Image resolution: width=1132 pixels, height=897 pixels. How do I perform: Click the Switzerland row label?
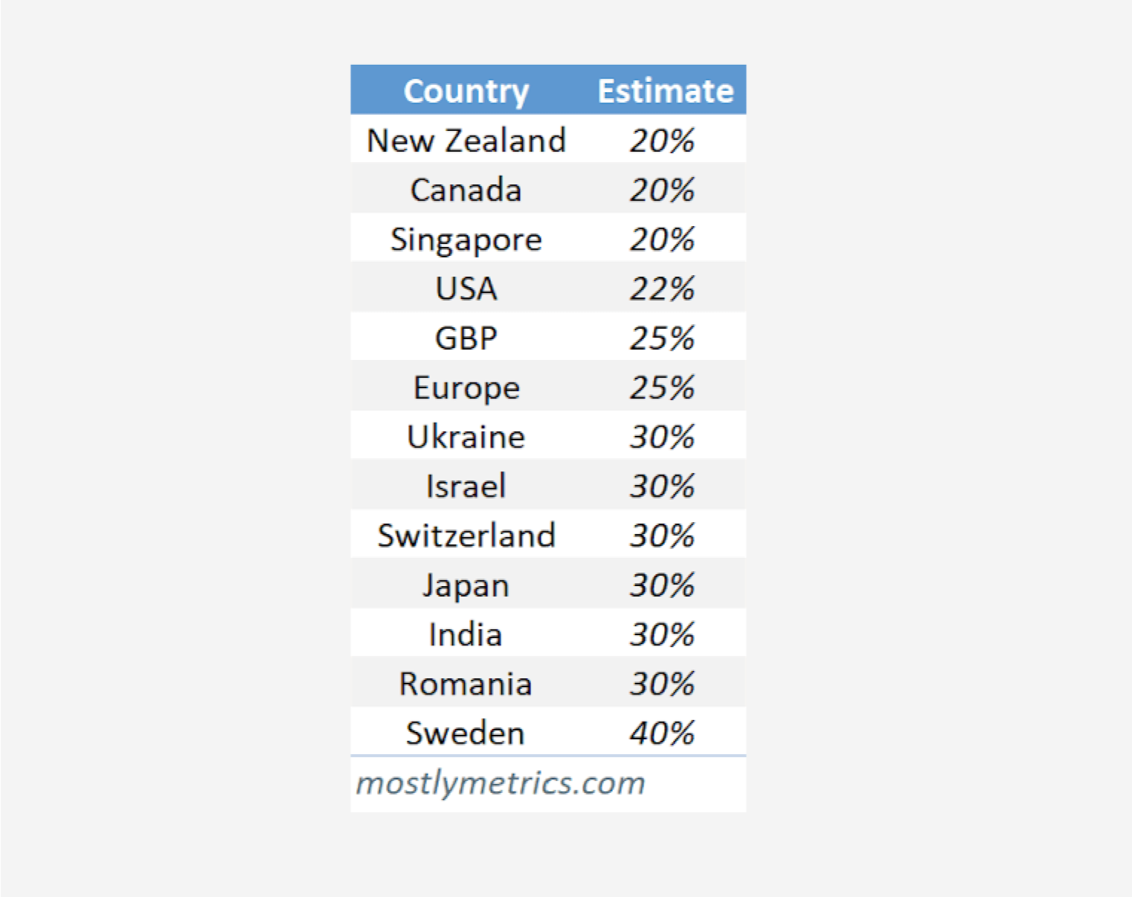pos(466,536)
